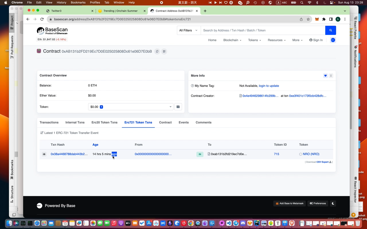Expand the Tokens navigation menu
This screenshot has height=229, width=367.
coord(254,40)
